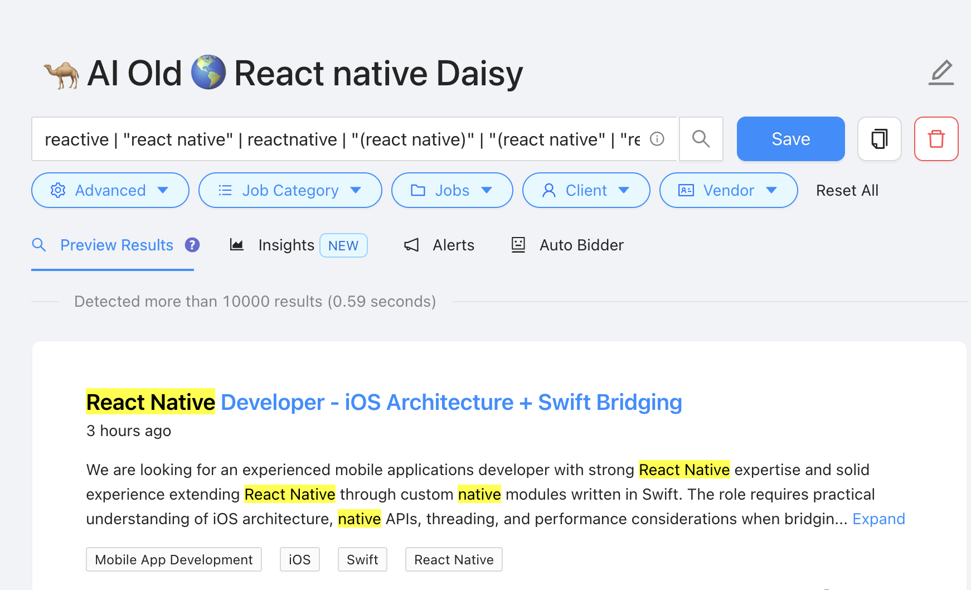
Task: Click the magnifier search button
Action: (701, 139)
